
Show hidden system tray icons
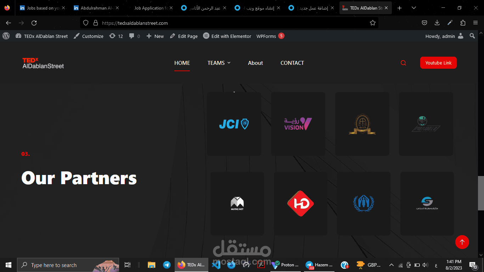(x=392, y=265)
